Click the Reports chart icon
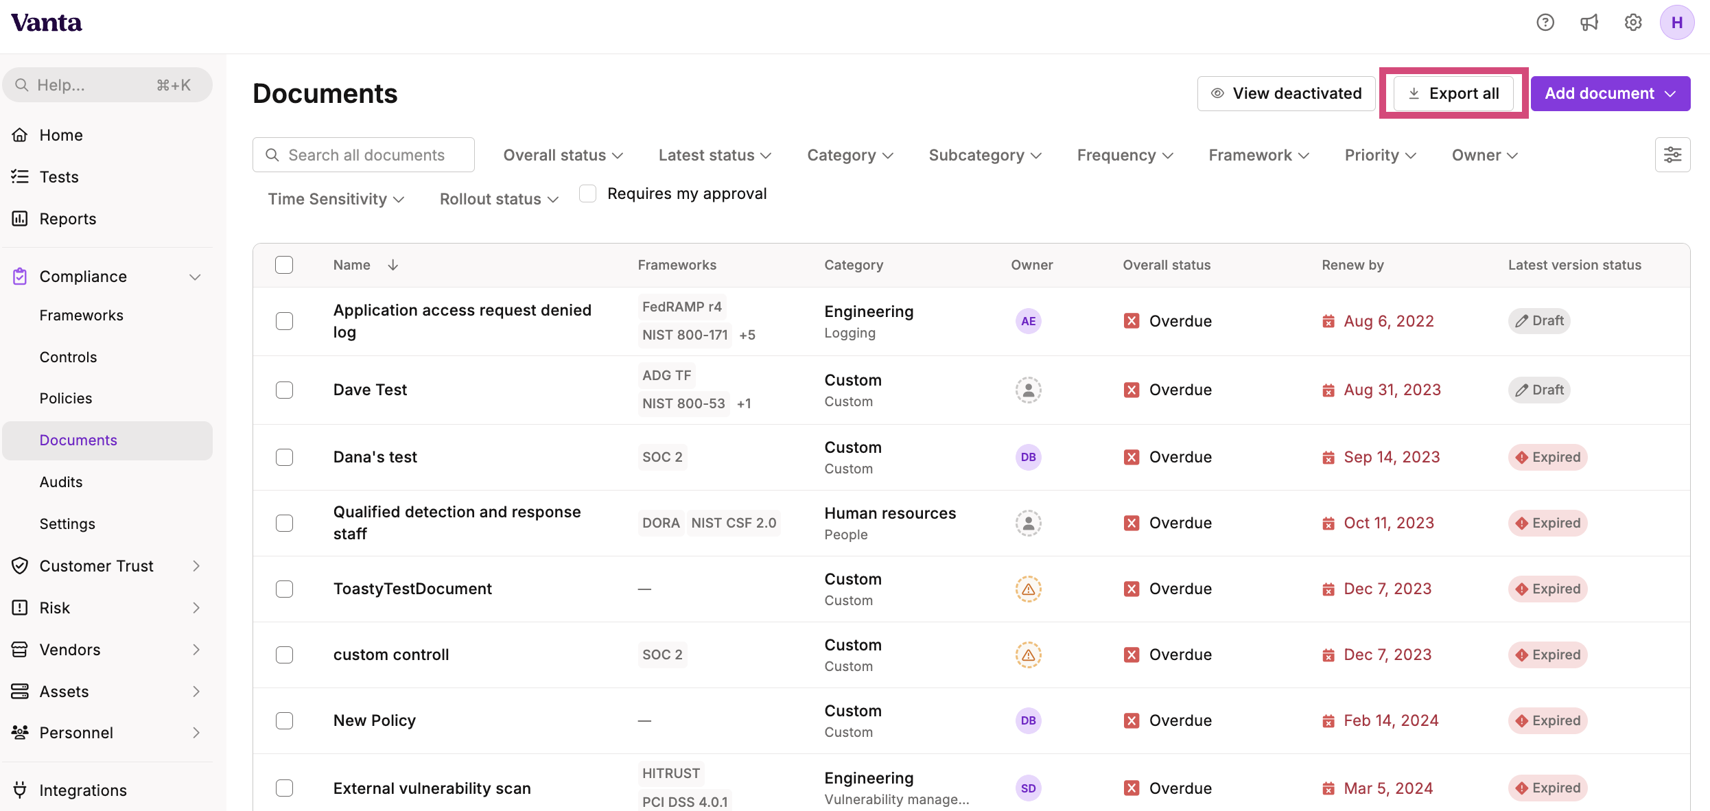This screenshot has width=1710, height=811. coord(20,219)
